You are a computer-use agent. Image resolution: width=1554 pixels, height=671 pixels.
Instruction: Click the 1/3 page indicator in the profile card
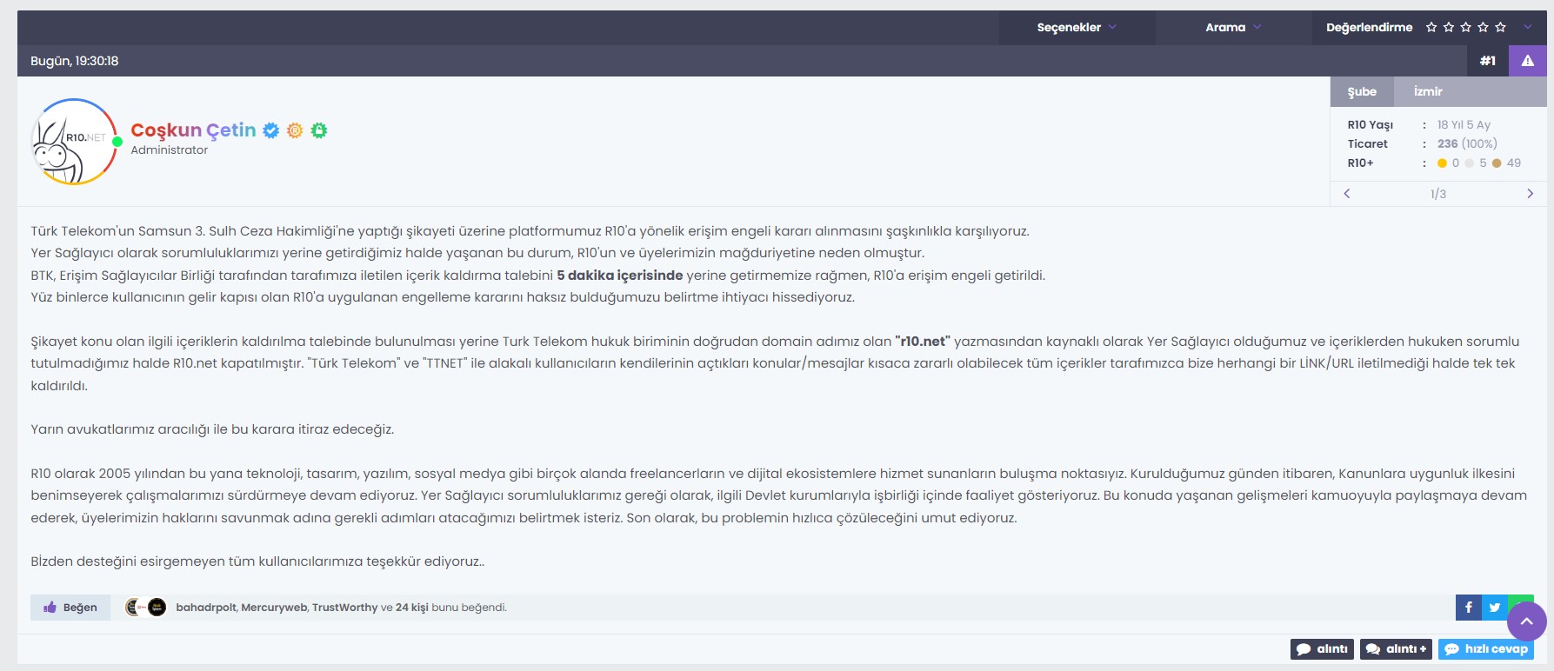point(1438,194)
